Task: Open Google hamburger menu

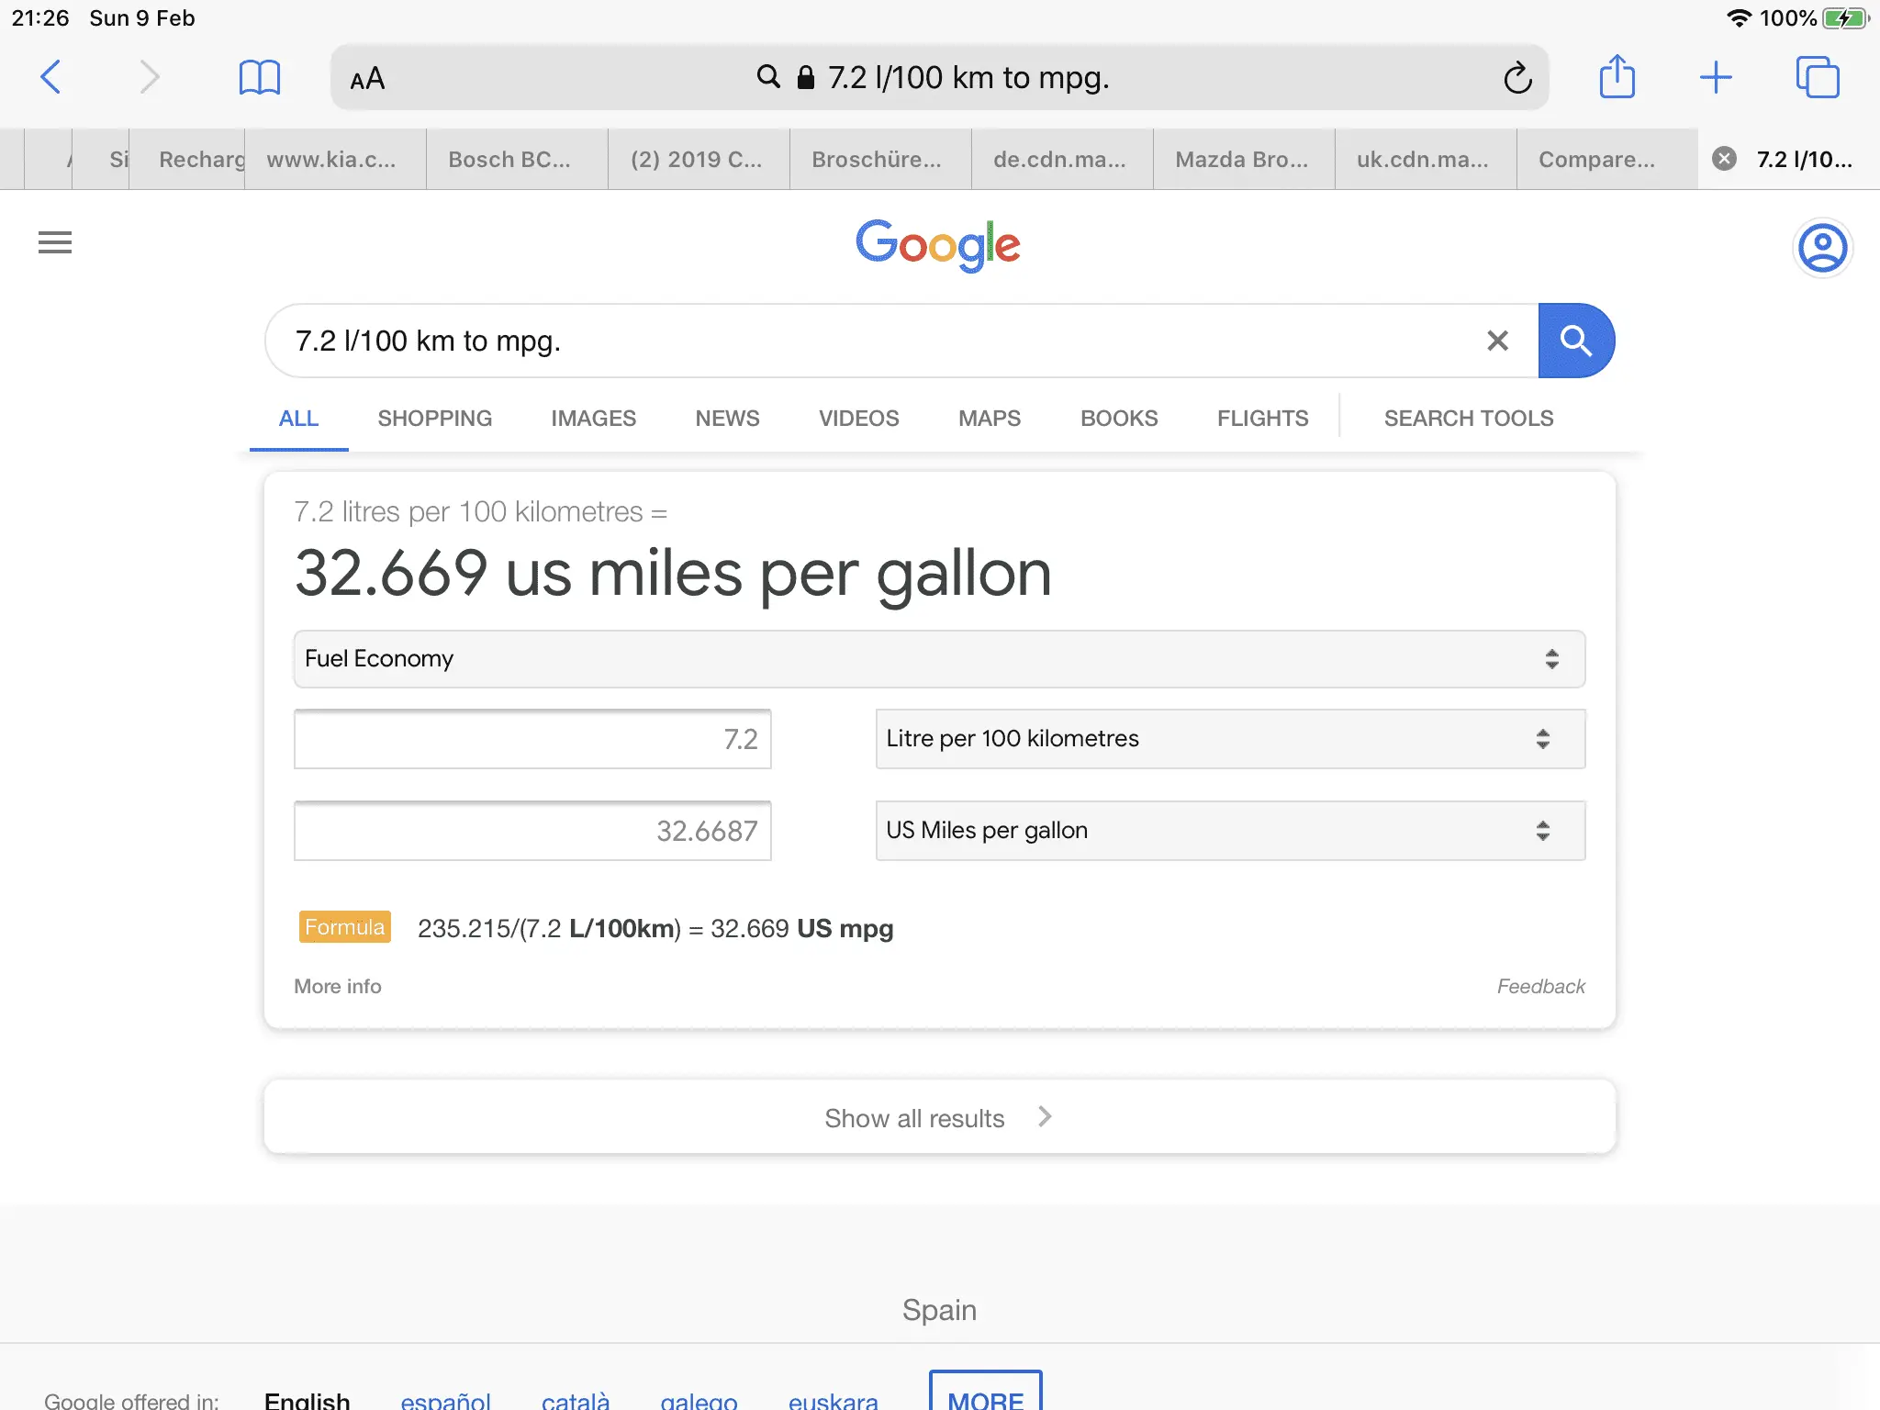Action: tap(55, 242)
